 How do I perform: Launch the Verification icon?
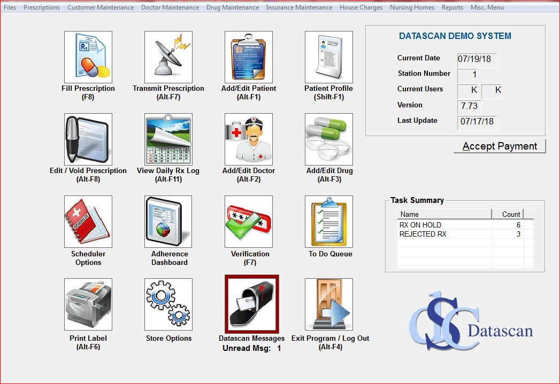pyautogui.click(x=249, y=222)
